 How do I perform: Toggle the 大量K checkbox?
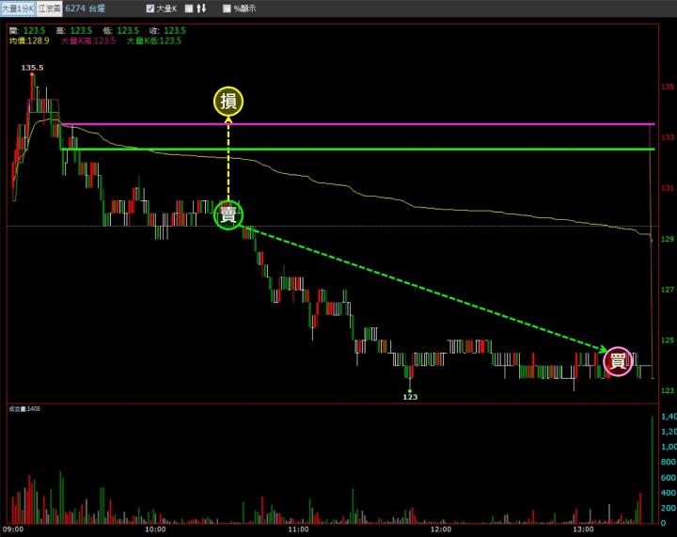[x=150, y=8]
